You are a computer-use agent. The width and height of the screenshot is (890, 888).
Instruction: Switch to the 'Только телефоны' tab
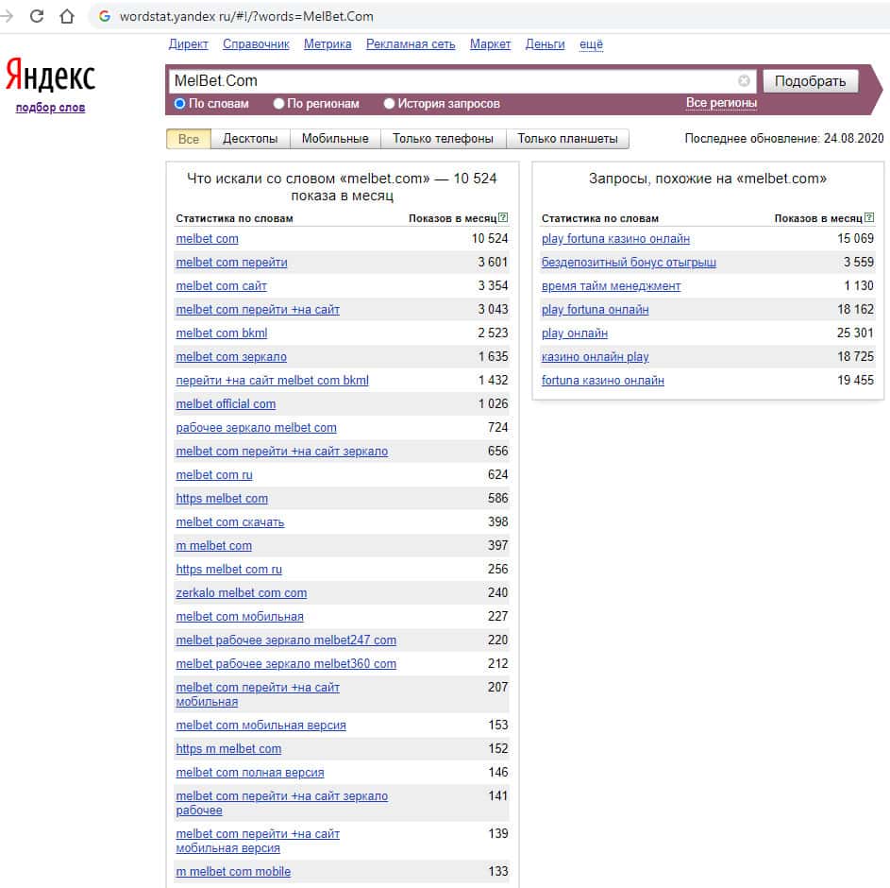pos(443,139)
